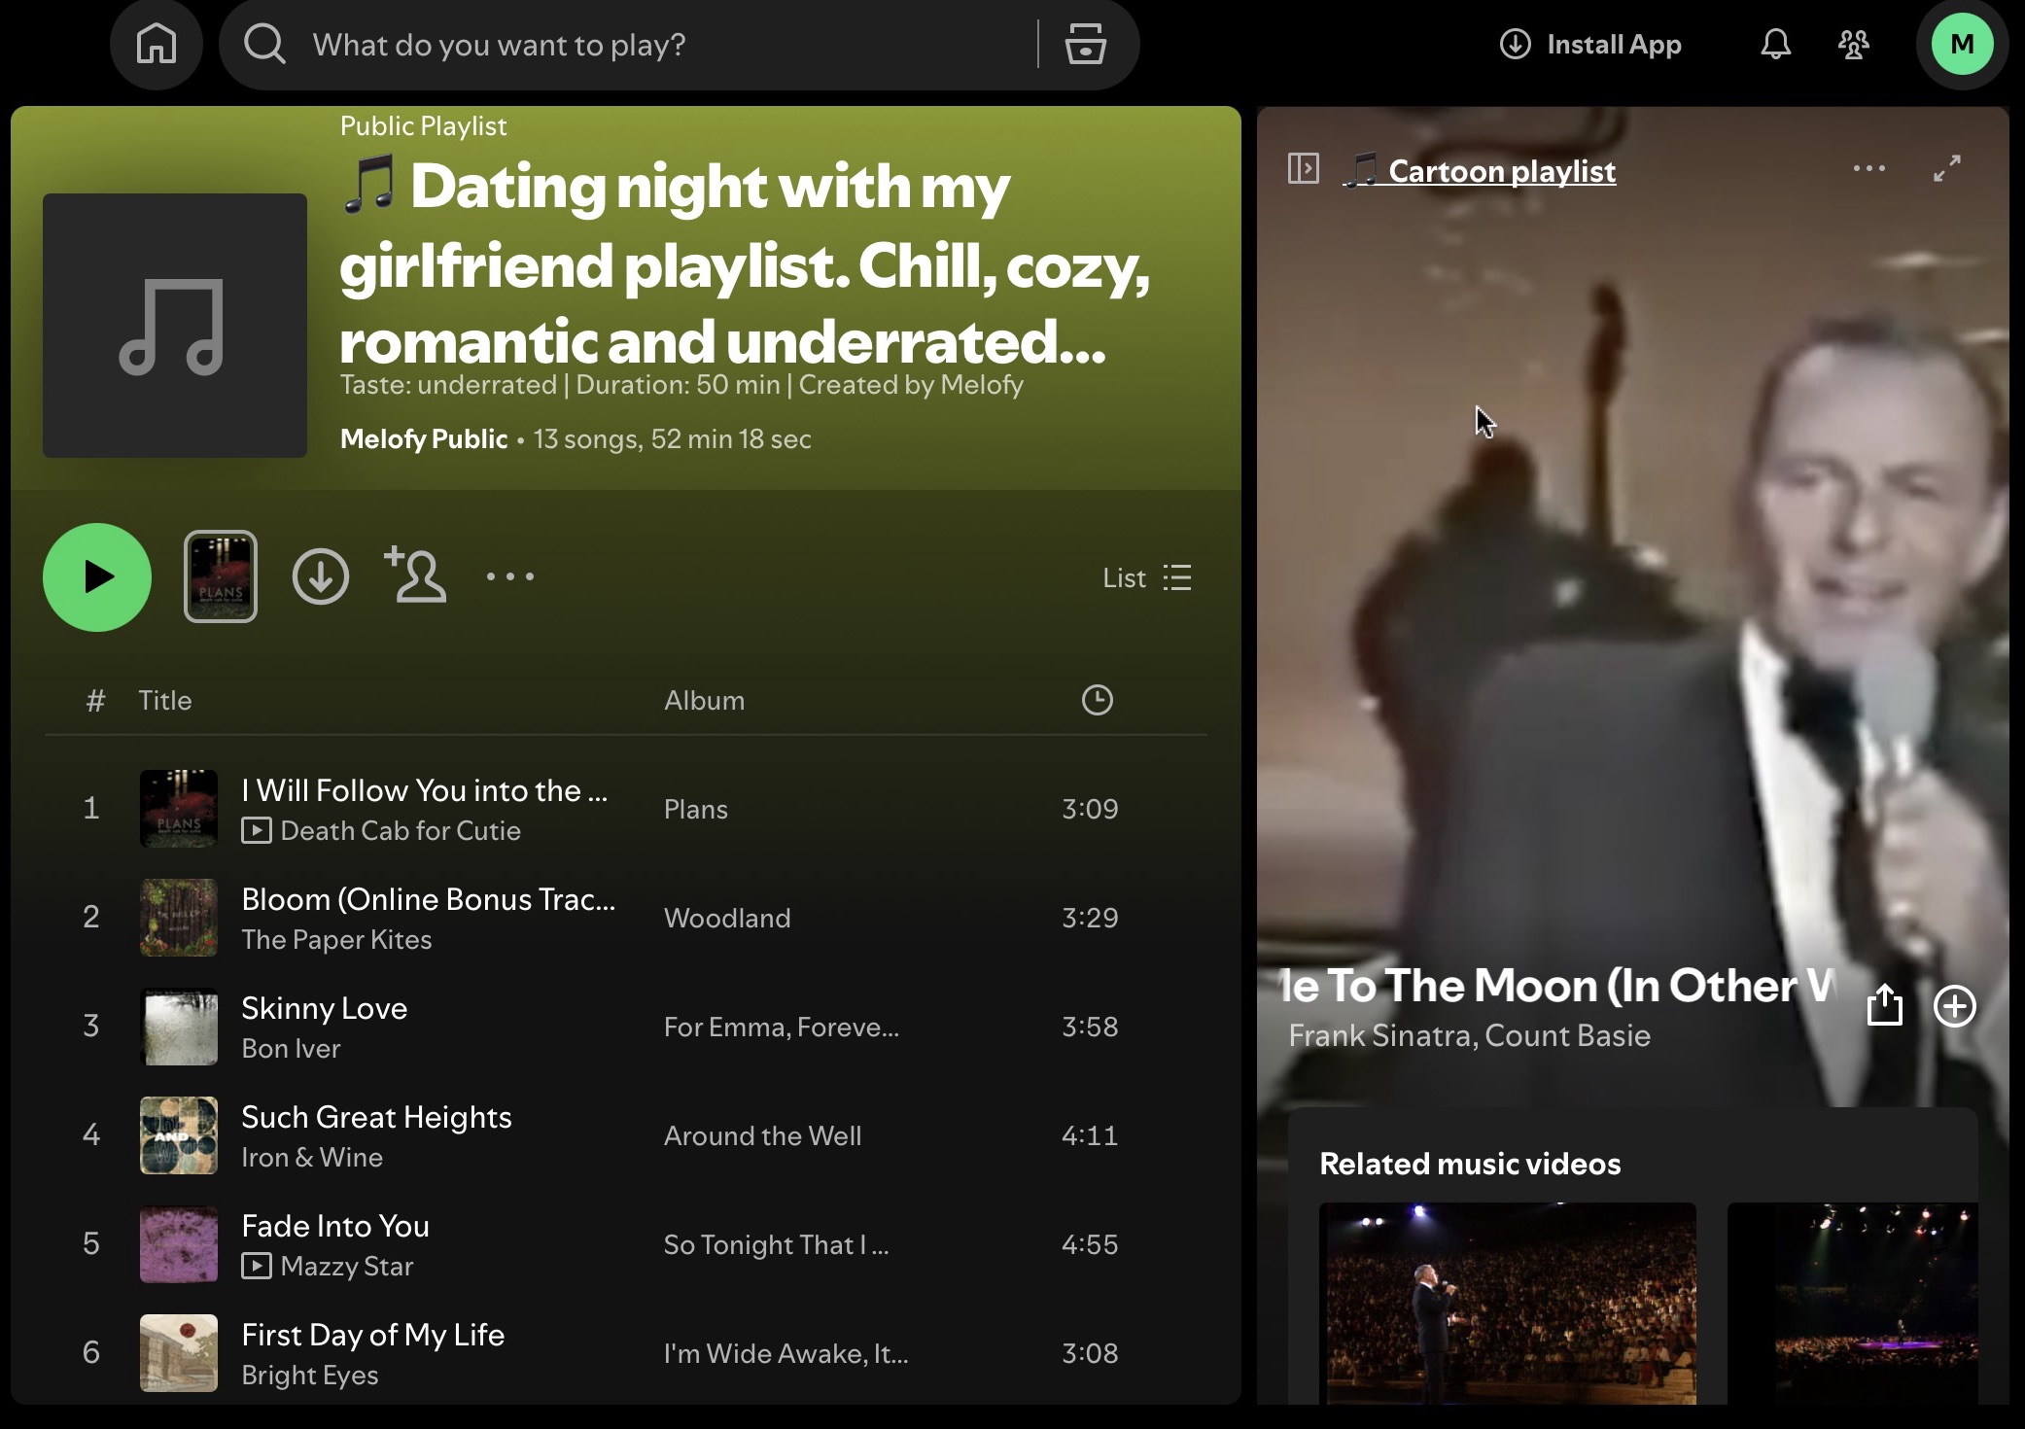Open For Emma, Forever Ago album
Screen dimensions: 2025x1429
782,1027
